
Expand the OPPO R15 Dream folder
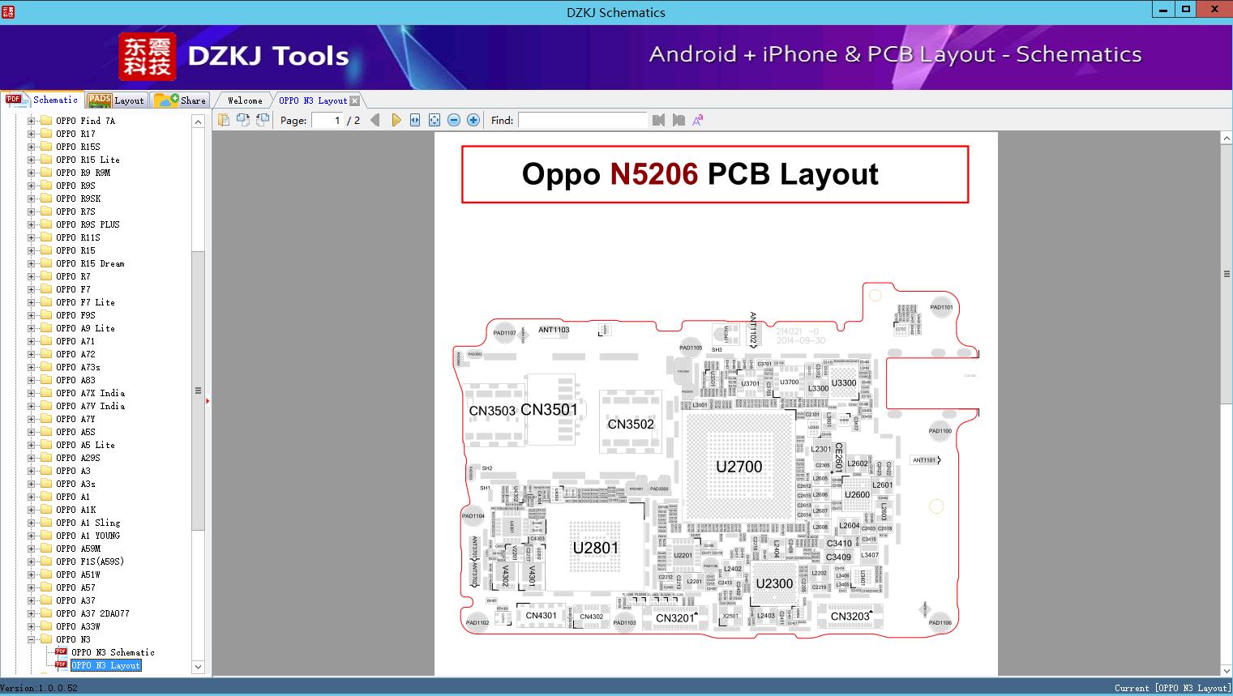tap(32, 263)
